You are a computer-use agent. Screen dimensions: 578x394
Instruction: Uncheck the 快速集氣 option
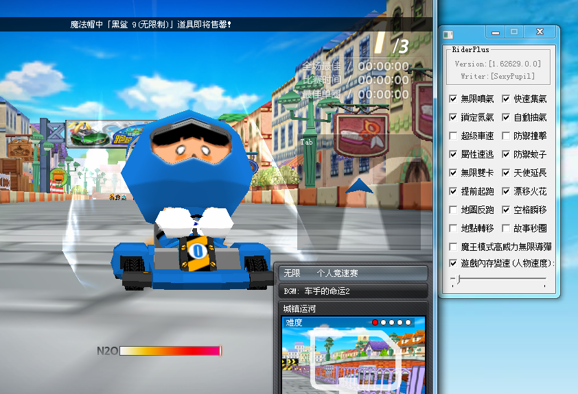click(x=506, y=99)
